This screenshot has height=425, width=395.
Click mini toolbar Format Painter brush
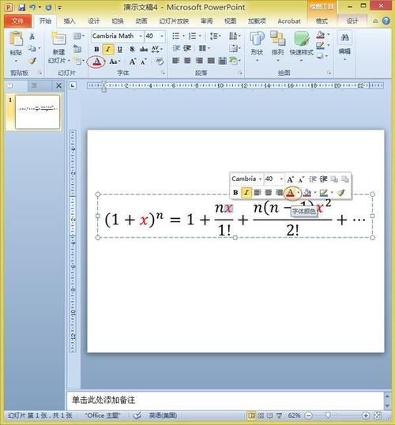pyautogui.click(x=340, y=193)
